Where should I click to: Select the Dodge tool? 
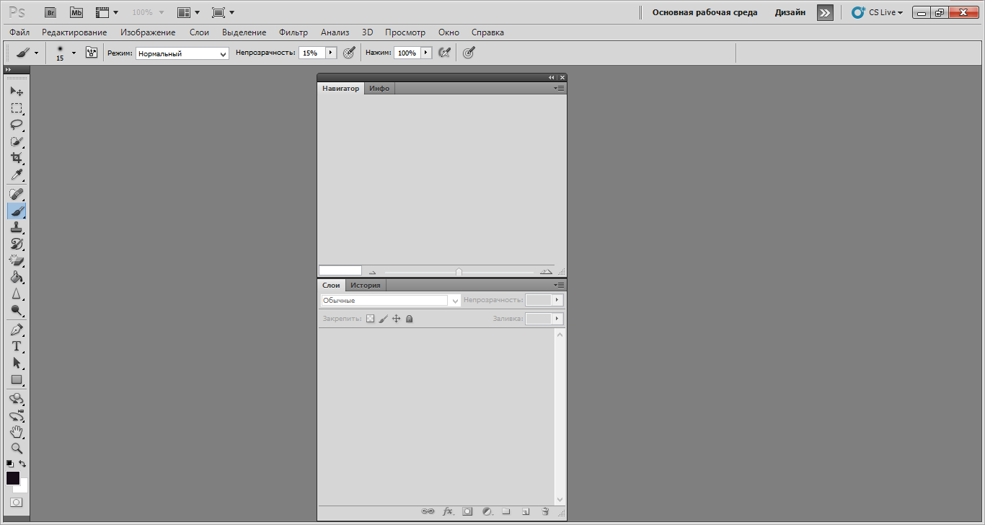[16, 311]
